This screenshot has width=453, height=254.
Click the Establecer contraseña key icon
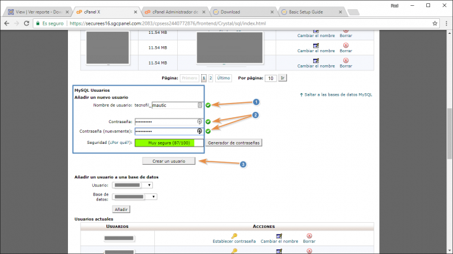coord(234,236)
